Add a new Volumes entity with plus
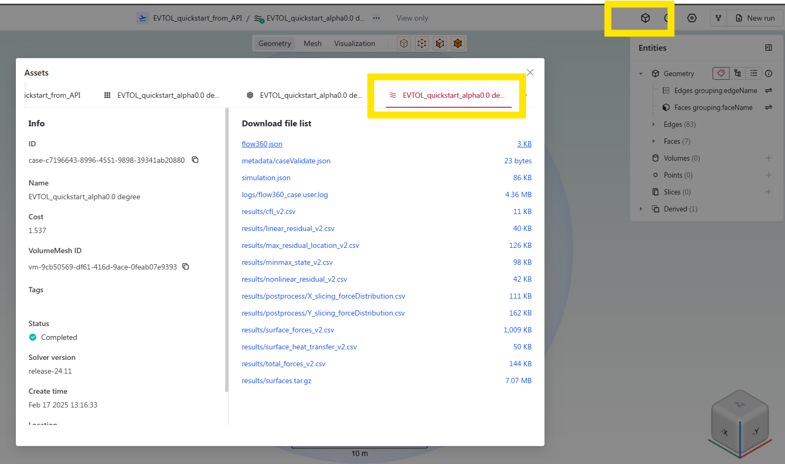This screenshot has width=785, height=464. pyautogui.click(x=768, y=158)
